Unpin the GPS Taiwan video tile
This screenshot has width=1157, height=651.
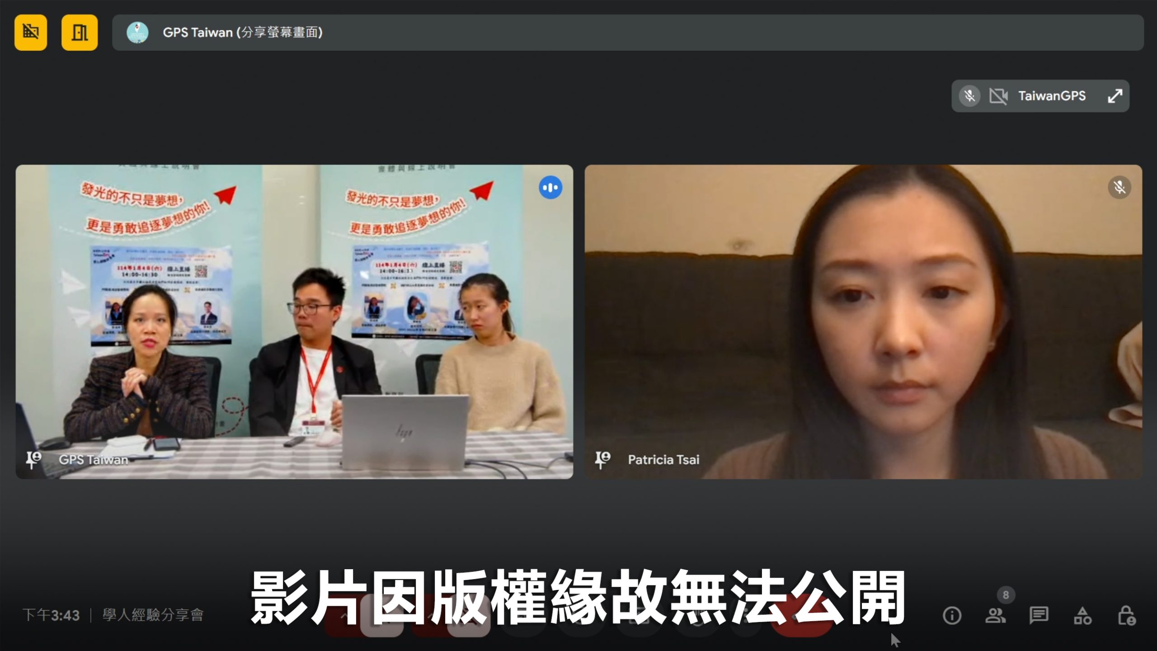[33, 460]
